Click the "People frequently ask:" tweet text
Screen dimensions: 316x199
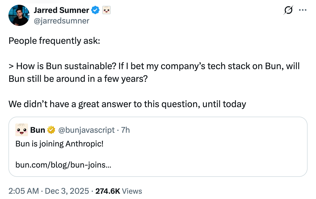pyautogui.click(x=54, y=41)
